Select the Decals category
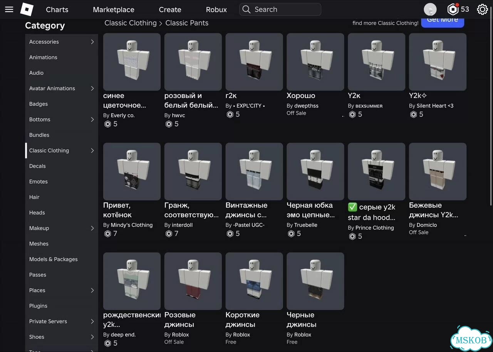 point(37,166)
